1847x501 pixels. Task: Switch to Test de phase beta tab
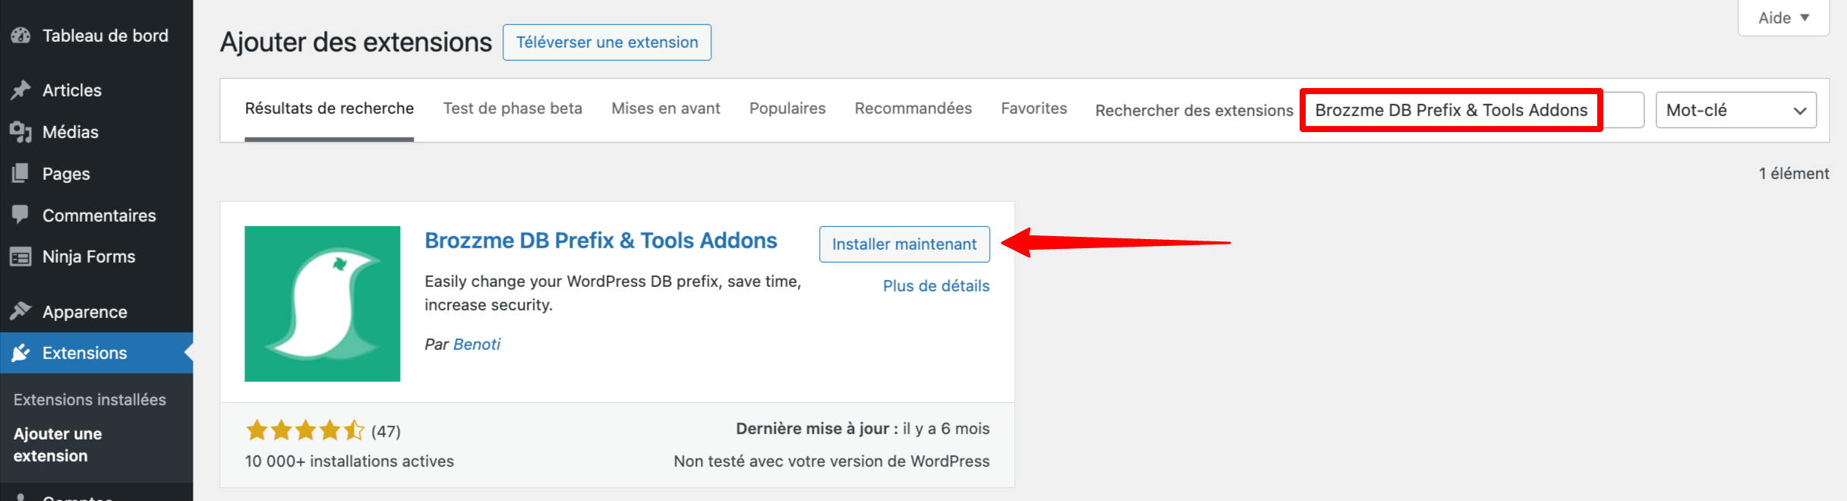[512, 108]
